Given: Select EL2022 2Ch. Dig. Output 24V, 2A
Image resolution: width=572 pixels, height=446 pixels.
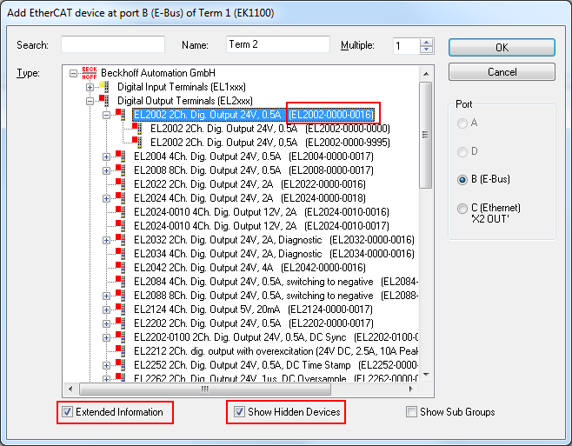Looking at the screenshot, I should click(249, 184).
